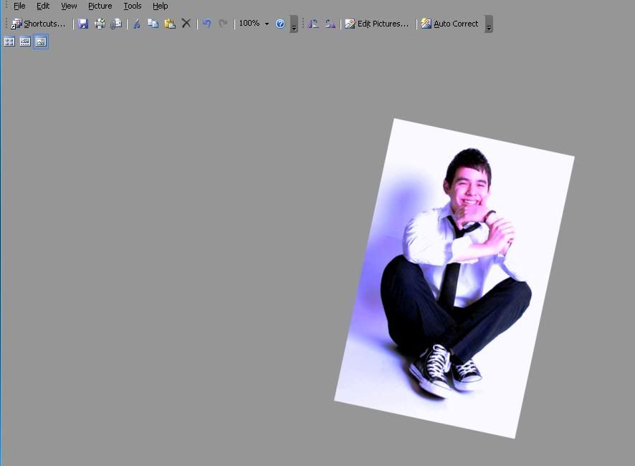Viewport: 635px width, 466px height.
Task: Switch to Filmstrip view
Action: 25,42
